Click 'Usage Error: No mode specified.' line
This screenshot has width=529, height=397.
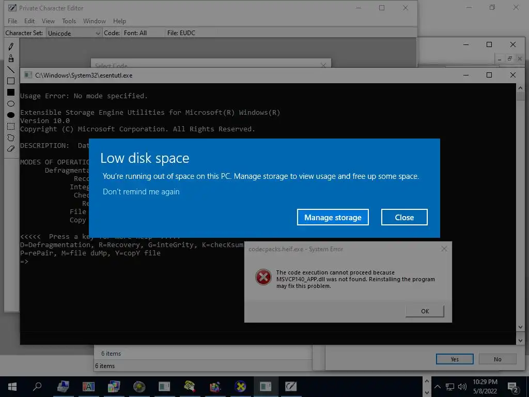tap(84, 96)
